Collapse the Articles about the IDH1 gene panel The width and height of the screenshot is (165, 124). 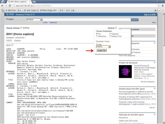[x=154, y=88]
